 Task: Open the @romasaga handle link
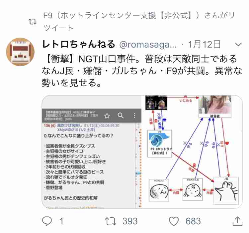click(x=148, y=44)
